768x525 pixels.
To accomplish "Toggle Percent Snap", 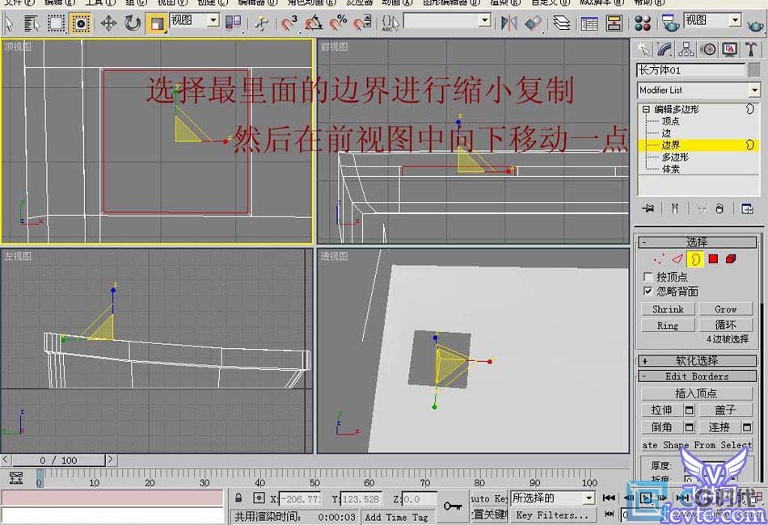I will pyautogui.click(x=338, y=23).
